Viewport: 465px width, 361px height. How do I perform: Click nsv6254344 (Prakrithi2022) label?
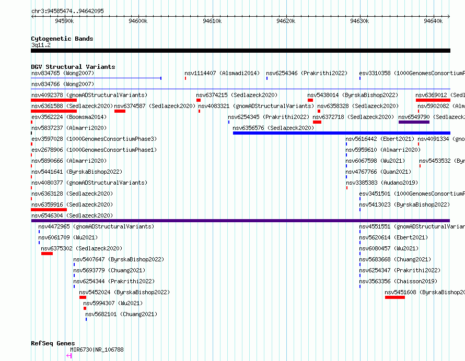point(114,281)
